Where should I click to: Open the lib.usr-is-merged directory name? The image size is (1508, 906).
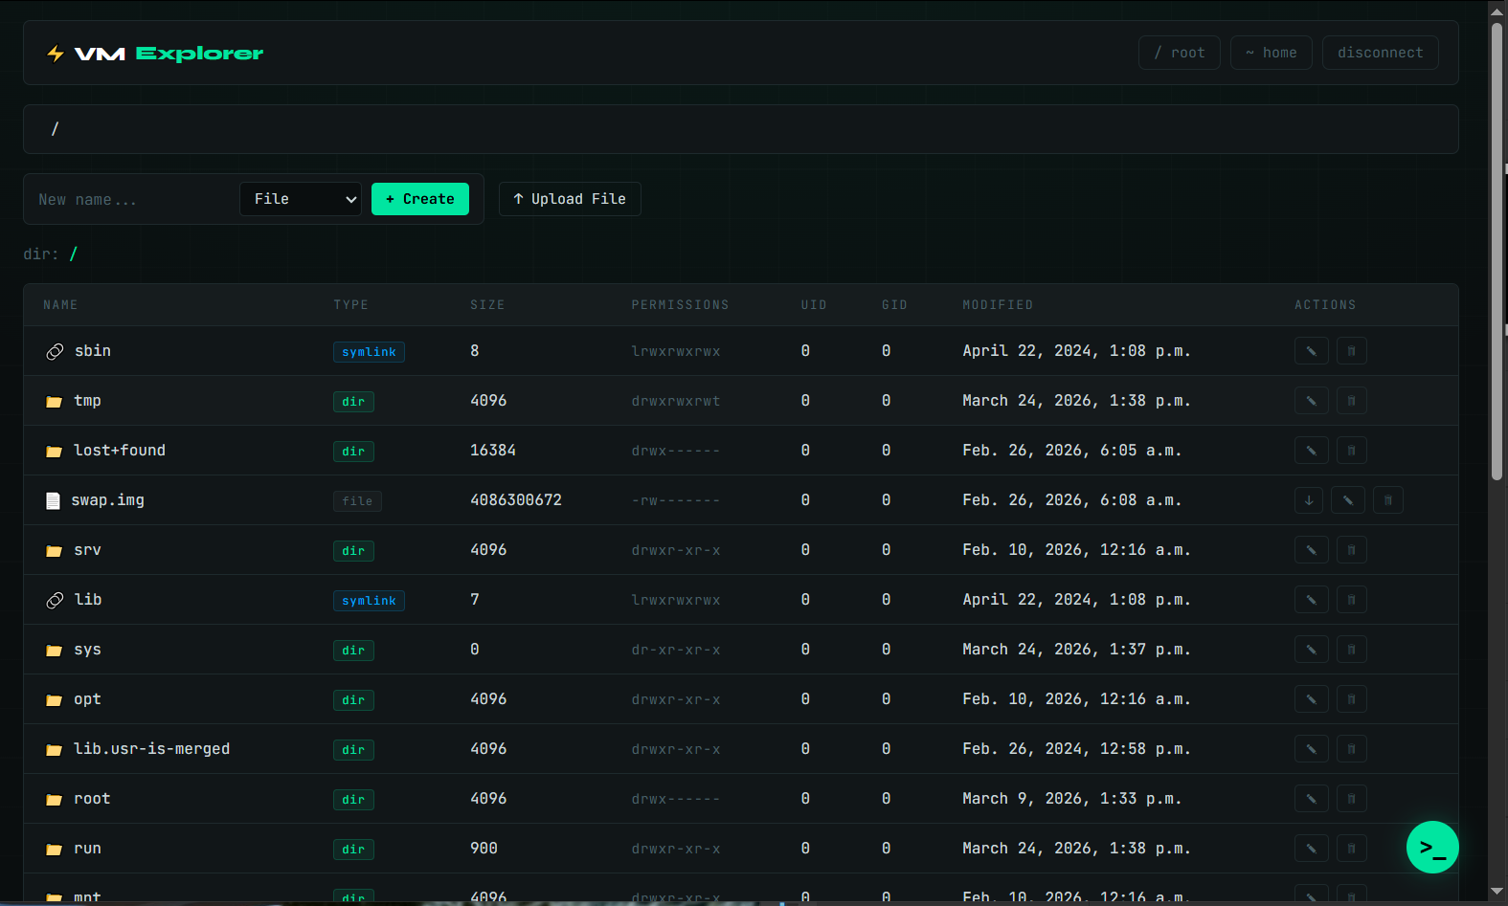pos(151,749)
